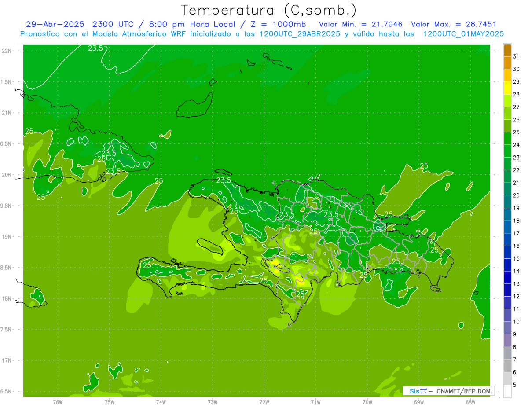Click the "23.5" contour label near 22N
528x408 pixels.
pos(95,48)
